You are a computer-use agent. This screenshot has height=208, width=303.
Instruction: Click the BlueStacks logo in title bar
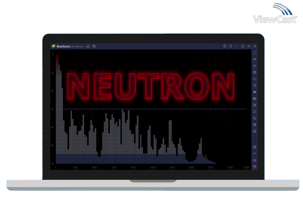tap(53, 46)
